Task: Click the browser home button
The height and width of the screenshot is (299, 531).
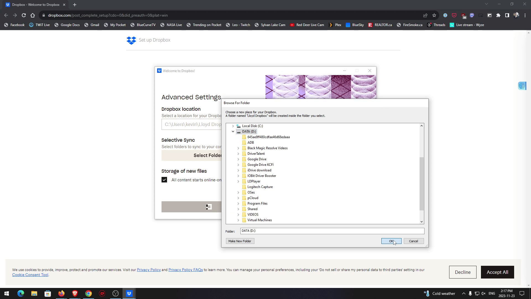Action: (x=33, y=15)
